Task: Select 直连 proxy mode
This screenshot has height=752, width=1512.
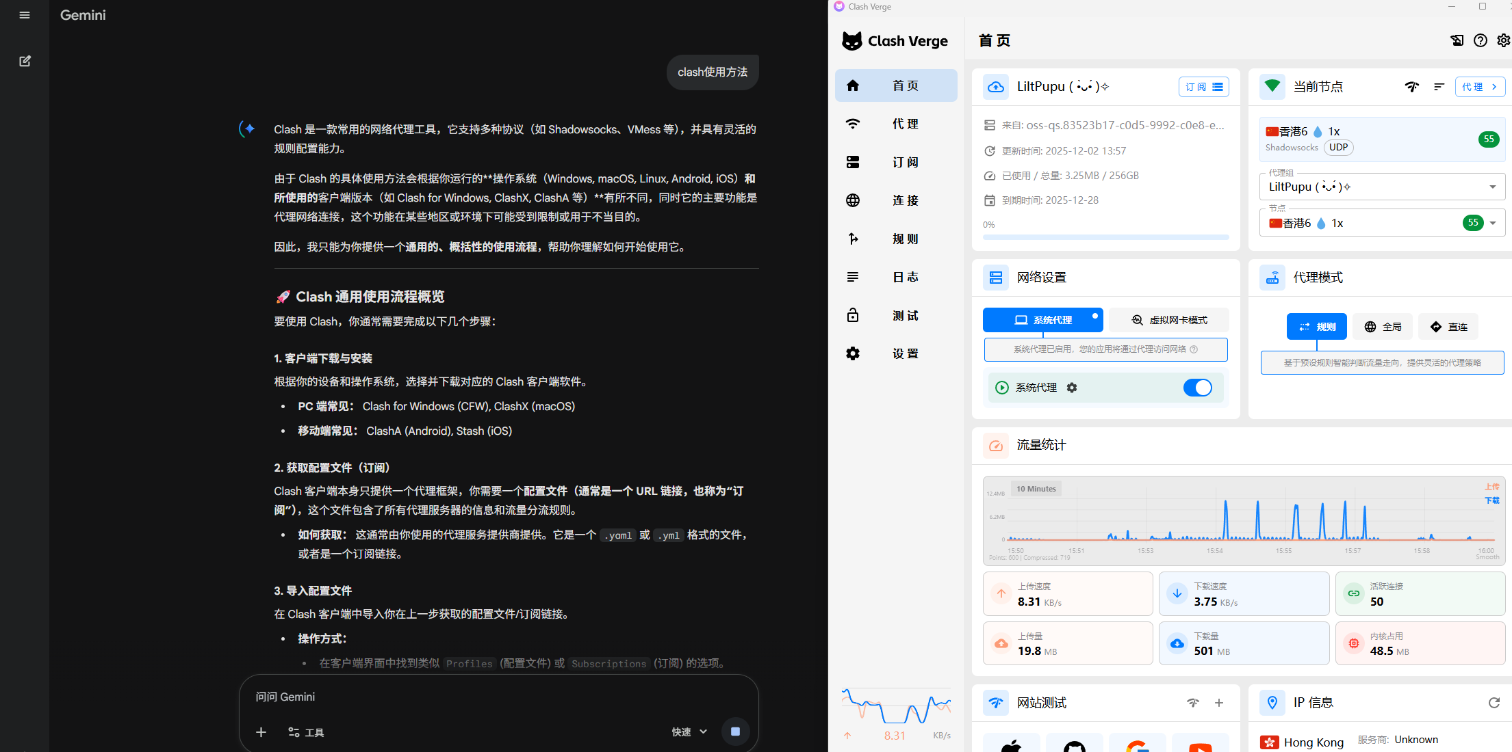Action: click(x=1448, y=327)
